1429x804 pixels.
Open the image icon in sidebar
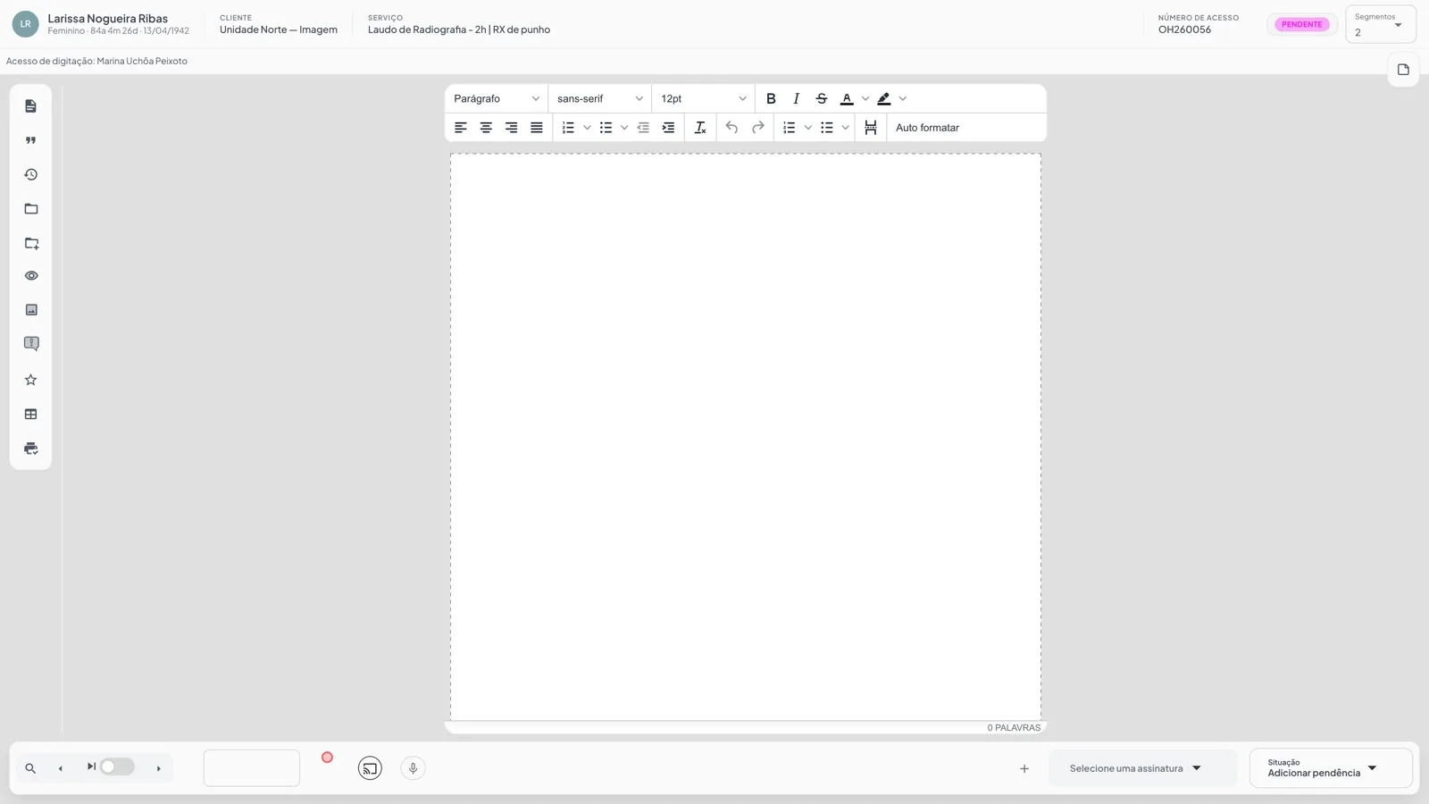[31, 310]
